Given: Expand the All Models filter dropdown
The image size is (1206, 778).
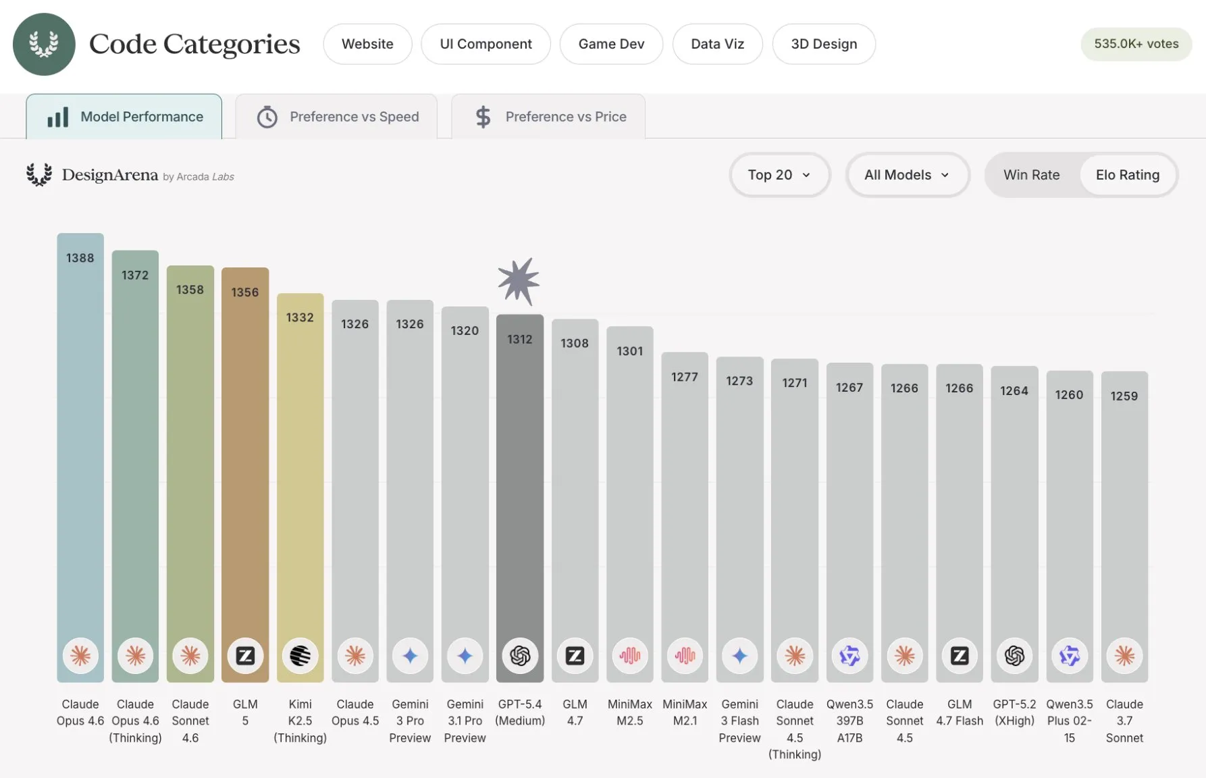Looking at the screenshot, I should (x=907, y=175).
